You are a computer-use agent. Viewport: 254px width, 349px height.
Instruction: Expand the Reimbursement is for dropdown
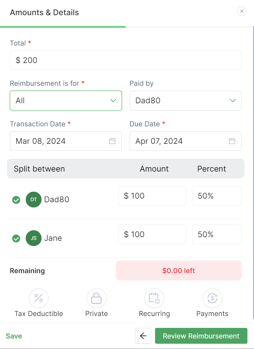pos(66,101)
